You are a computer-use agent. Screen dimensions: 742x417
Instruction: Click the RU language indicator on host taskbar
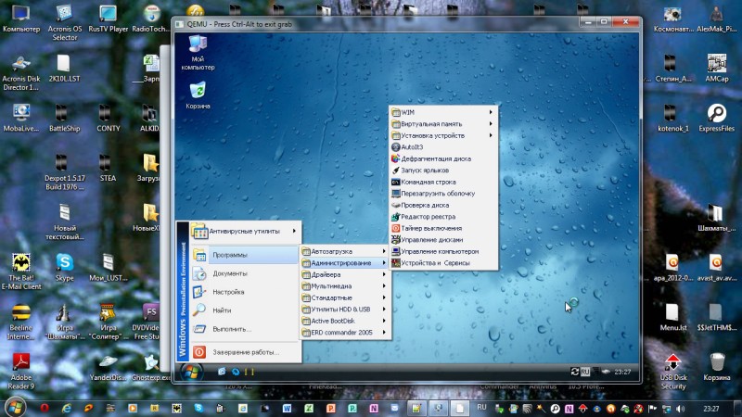[x=481, y=407]
